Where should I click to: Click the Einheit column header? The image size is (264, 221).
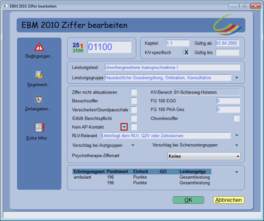point(140,172)
